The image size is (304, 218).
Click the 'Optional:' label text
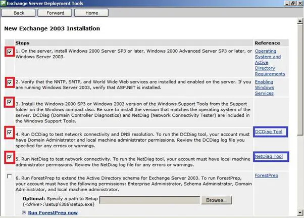coord(34,199)
